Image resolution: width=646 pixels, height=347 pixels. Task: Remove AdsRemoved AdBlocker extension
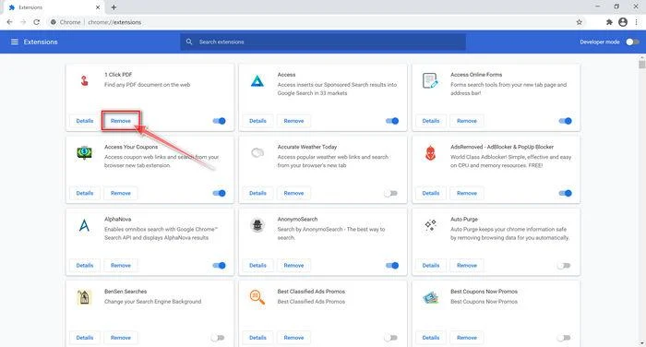tap(467, 193)
